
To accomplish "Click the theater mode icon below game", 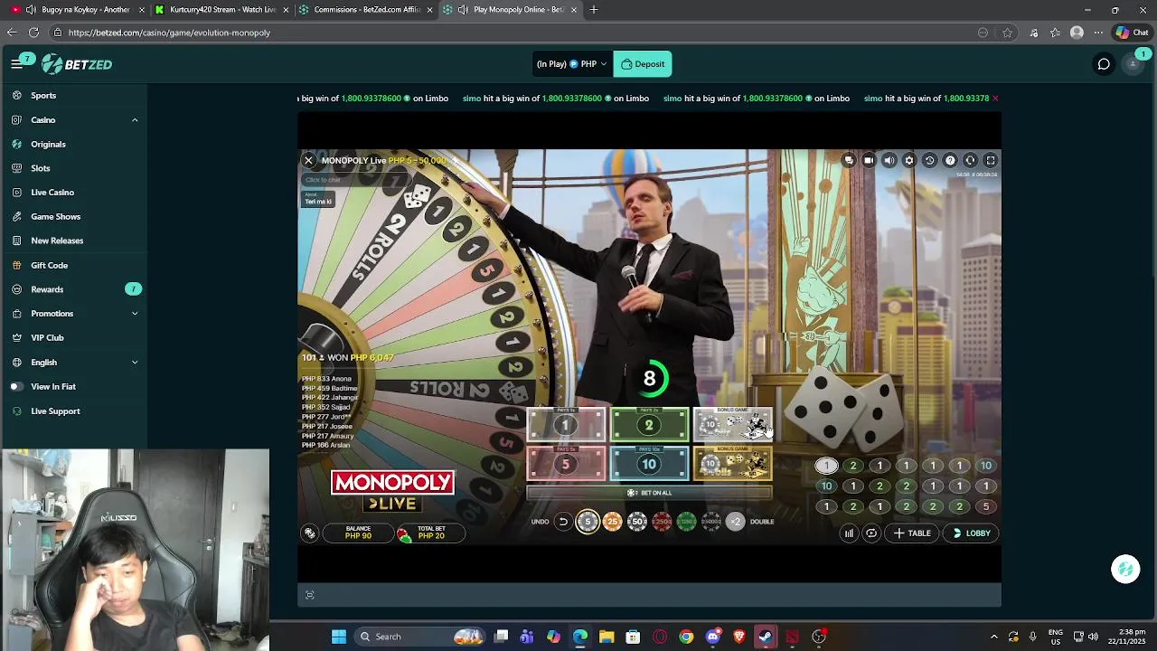I will point(310,595).
